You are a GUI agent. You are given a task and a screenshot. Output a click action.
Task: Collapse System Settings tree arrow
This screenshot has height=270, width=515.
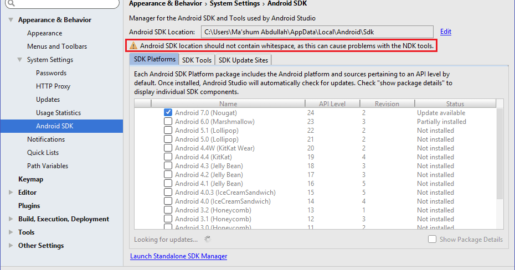[x=20, y=59]
